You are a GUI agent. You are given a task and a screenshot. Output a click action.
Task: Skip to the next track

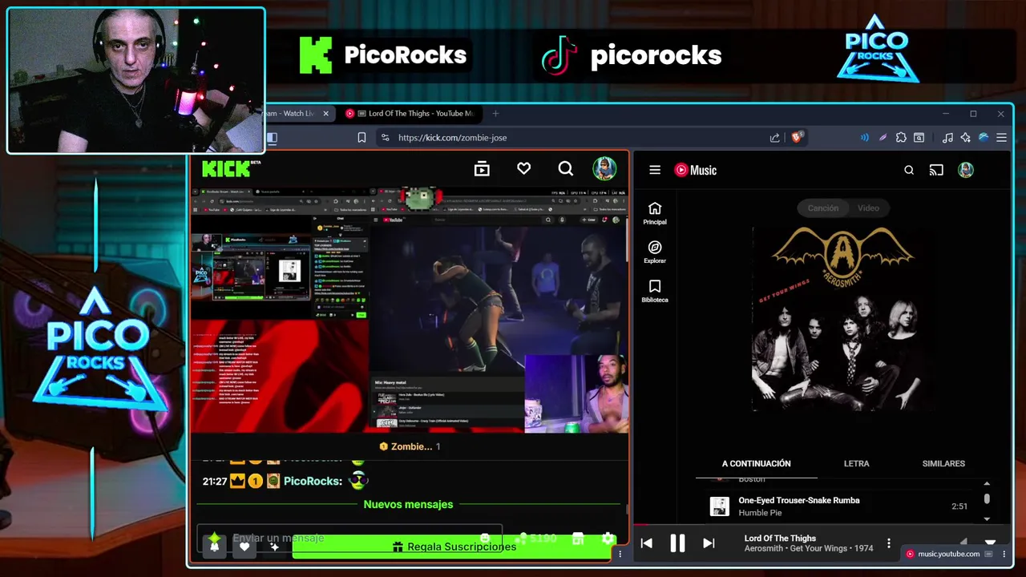709,543
